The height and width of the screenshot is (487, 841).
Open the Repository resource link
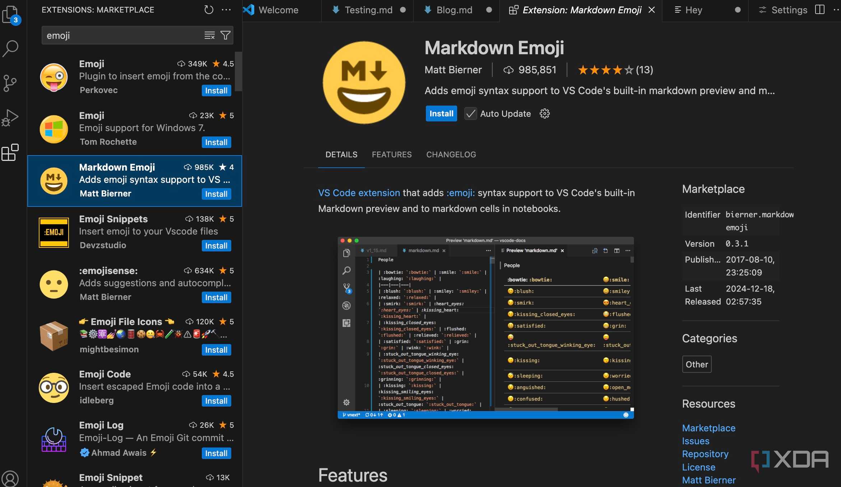tap(705, 454)
